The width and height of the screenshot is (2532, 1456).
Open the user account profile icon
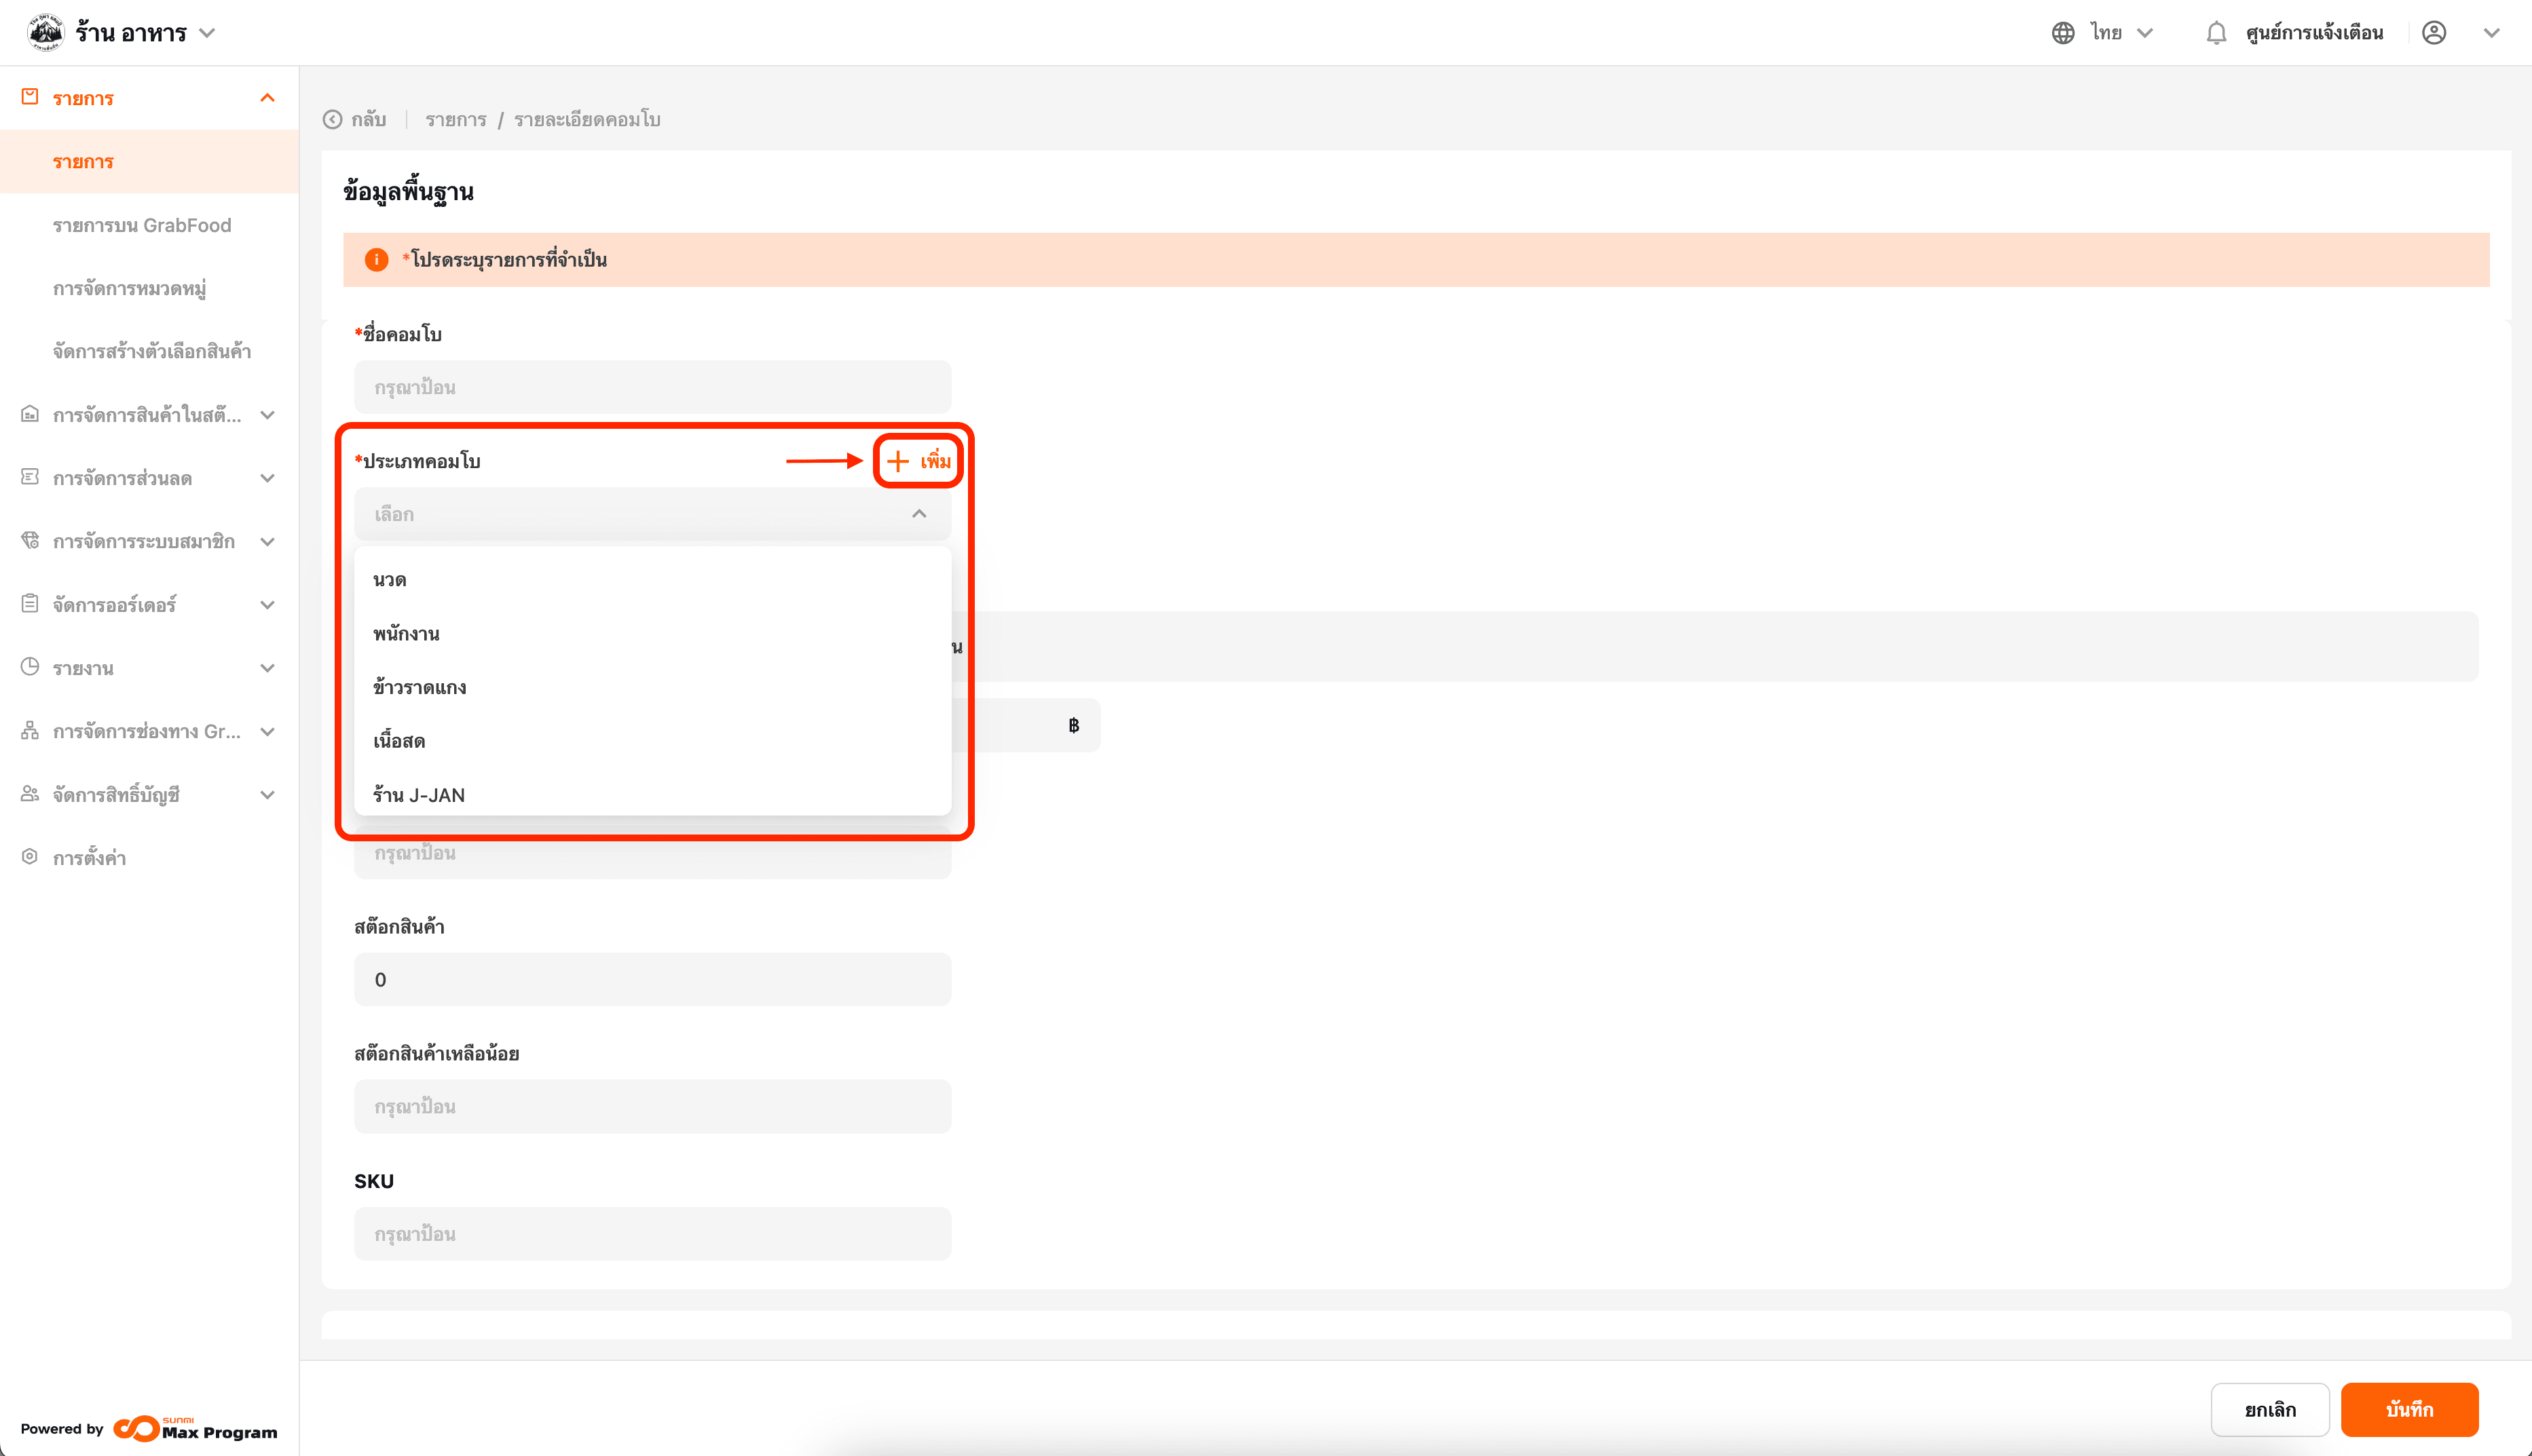[2433, 33]
